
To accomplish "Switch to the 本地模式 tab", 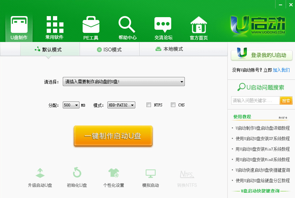I will 169,49.
